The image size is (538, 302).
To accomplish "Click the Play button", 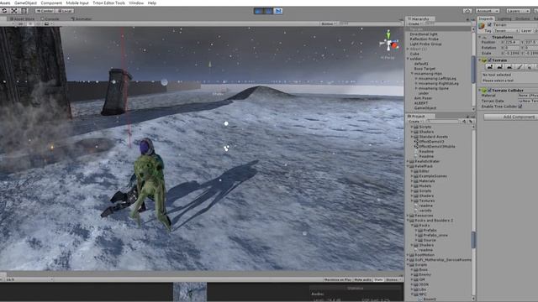I will click(x=258, y=11).
